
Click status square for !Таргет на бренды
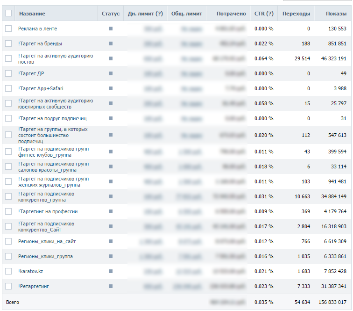coord(111,43)
